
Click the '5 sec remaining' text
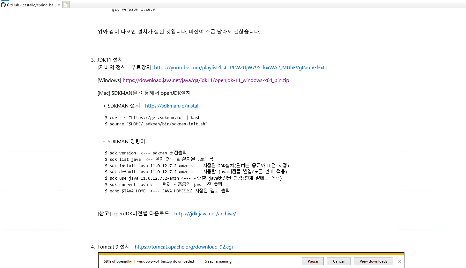coord(218,261)
